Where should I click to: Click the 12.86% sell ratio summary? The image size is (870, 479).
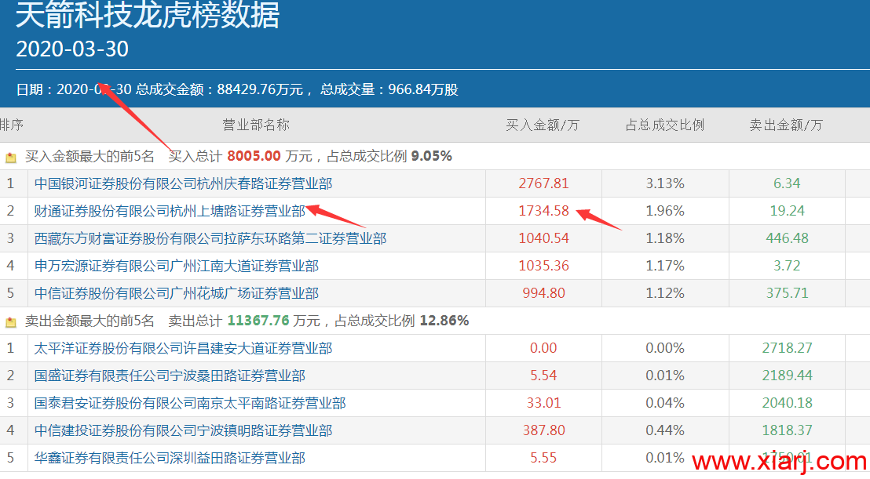pos(444,321)
